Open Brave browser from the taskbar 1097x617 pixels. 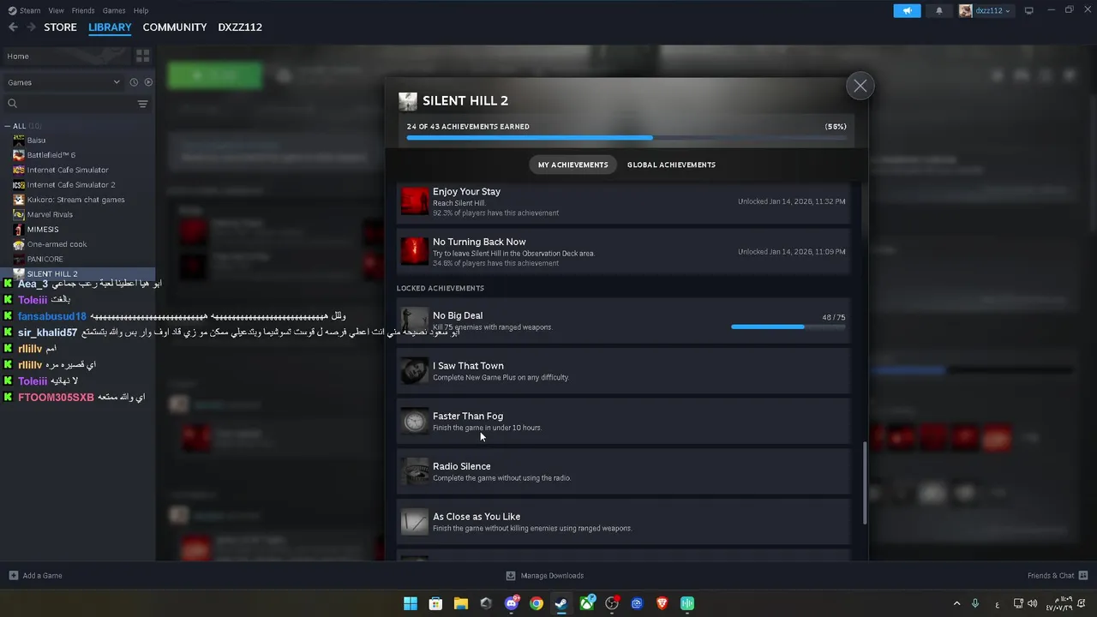click(x=662, y=603)
